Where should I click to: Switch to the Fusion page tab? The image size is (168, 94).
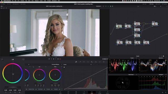[84, 92]
